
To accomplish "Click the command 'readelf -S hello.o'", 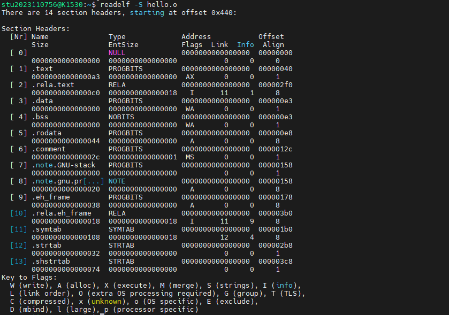I will click(139, 5).
